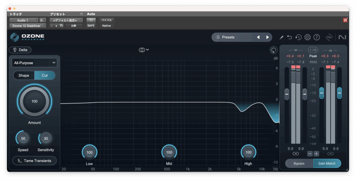This screenshot has width=356, height=180.
Task: Switch to the Shape mode tab
Action: tap(24, 75)
